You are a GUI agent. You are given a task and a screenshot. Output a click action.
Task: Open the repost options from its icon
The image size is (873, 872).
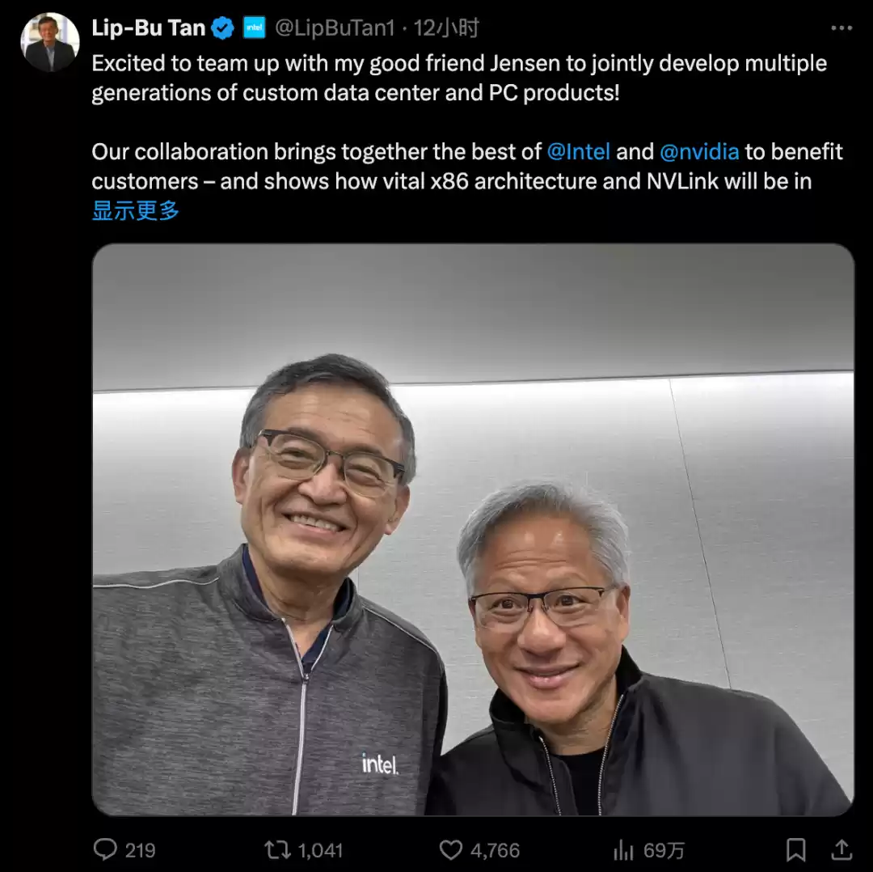click(x=279, y=850)
